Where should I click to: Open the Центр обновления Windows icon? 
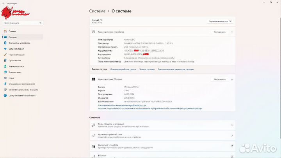coord(5,96)
